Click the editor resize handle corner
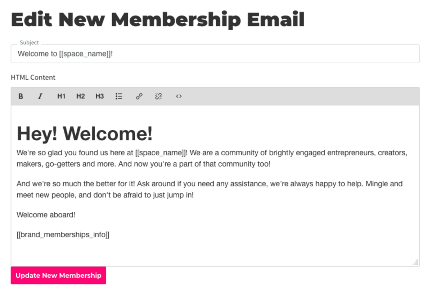The height and width of the screenshot is (296, 432). click(x=415, y=262)
